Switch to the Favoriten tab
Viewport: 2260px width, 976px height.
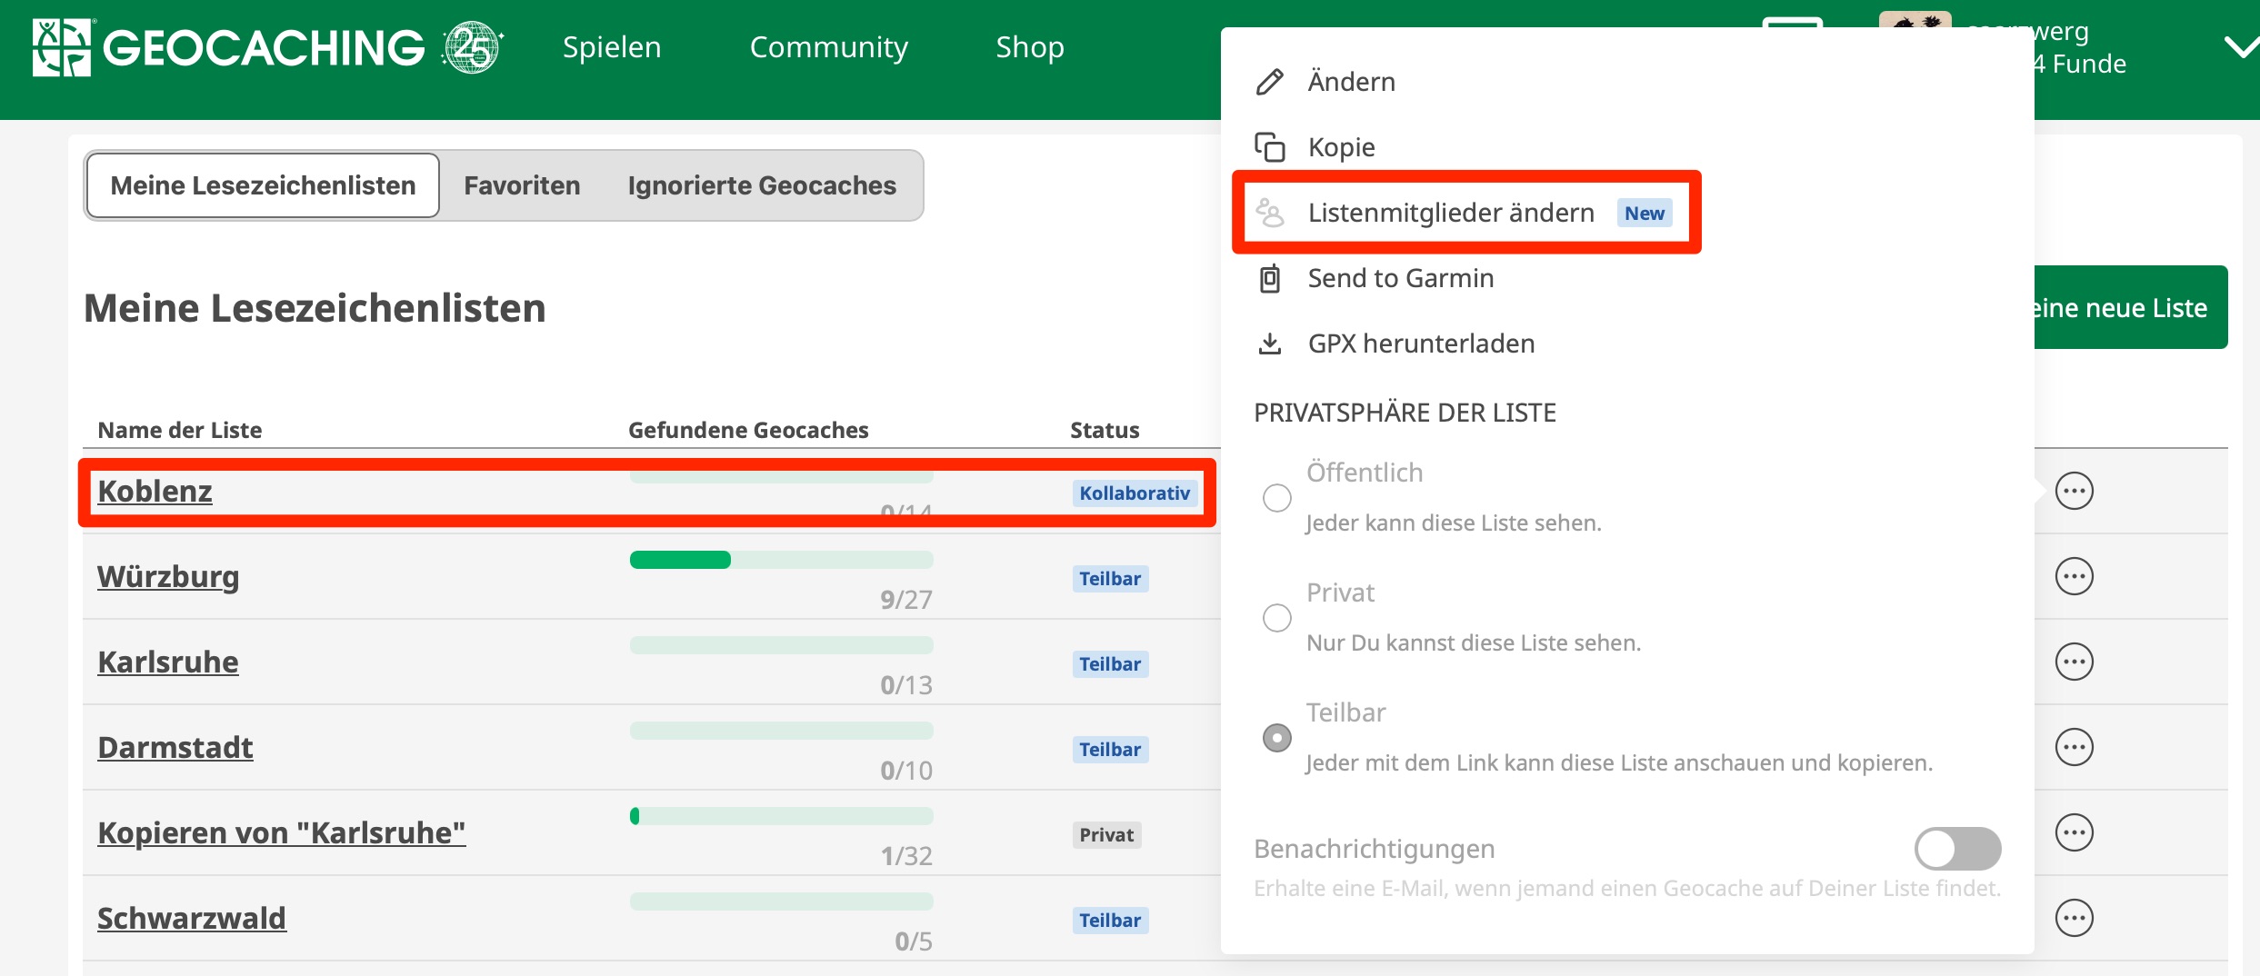click(x=522, y=185)
